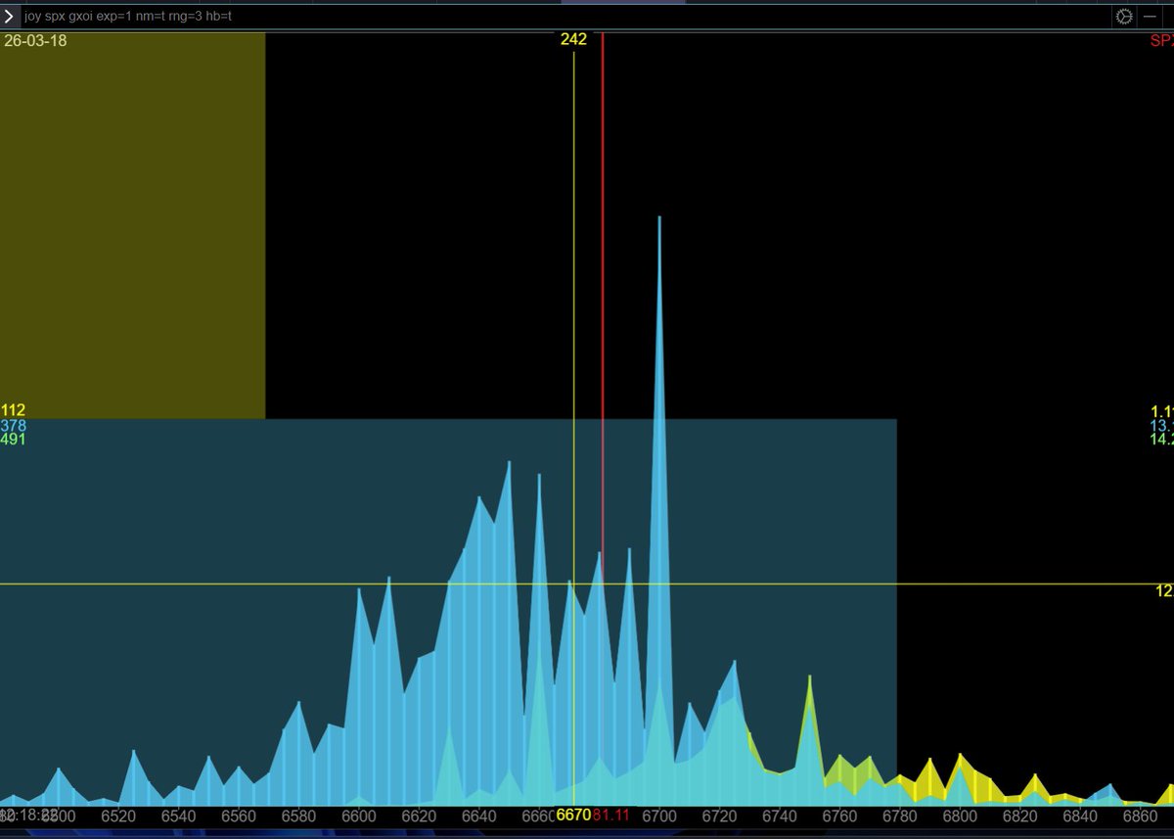Screen dimensions: 1174x839
Task: Click the minimize dash button
Action: 1150,17
